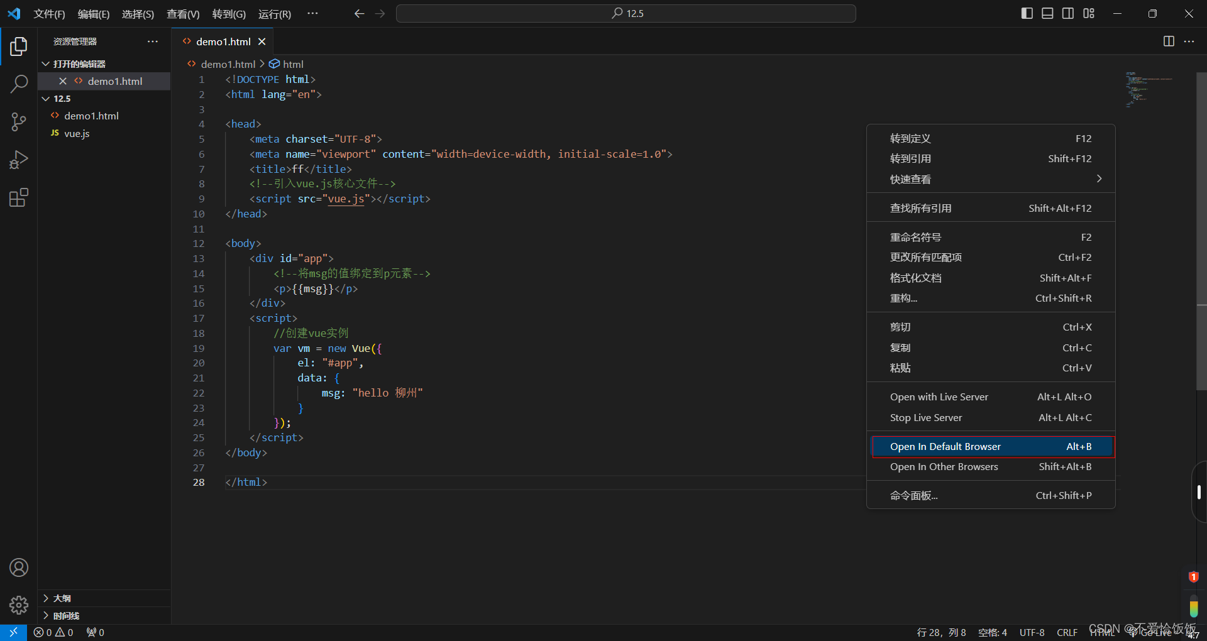Choose Open In Other Browsers

[991, 466]
